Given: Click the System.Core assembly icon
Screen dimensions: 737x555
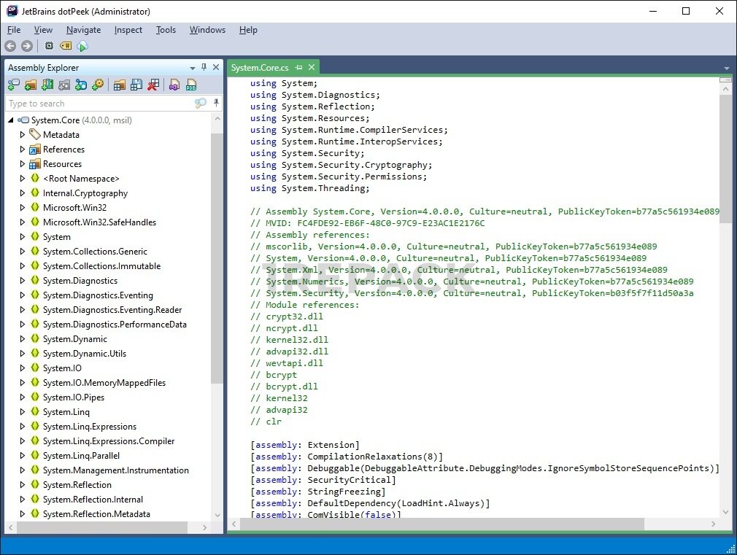Looking at the screenshot, I should [x=23, y=120].
